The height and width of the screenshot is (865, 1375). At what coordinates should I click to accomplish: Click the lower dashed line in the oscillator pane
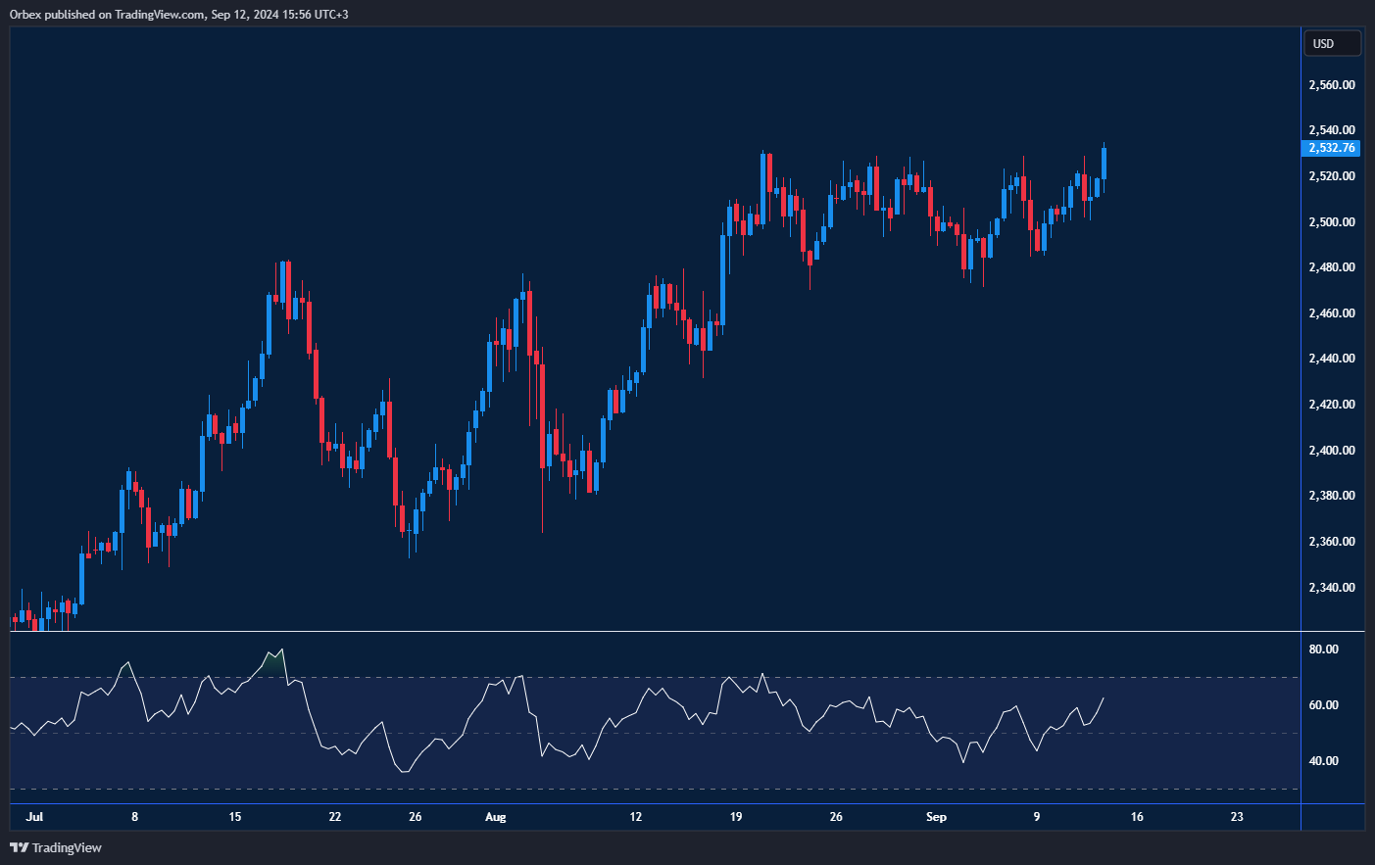(655, 789)
